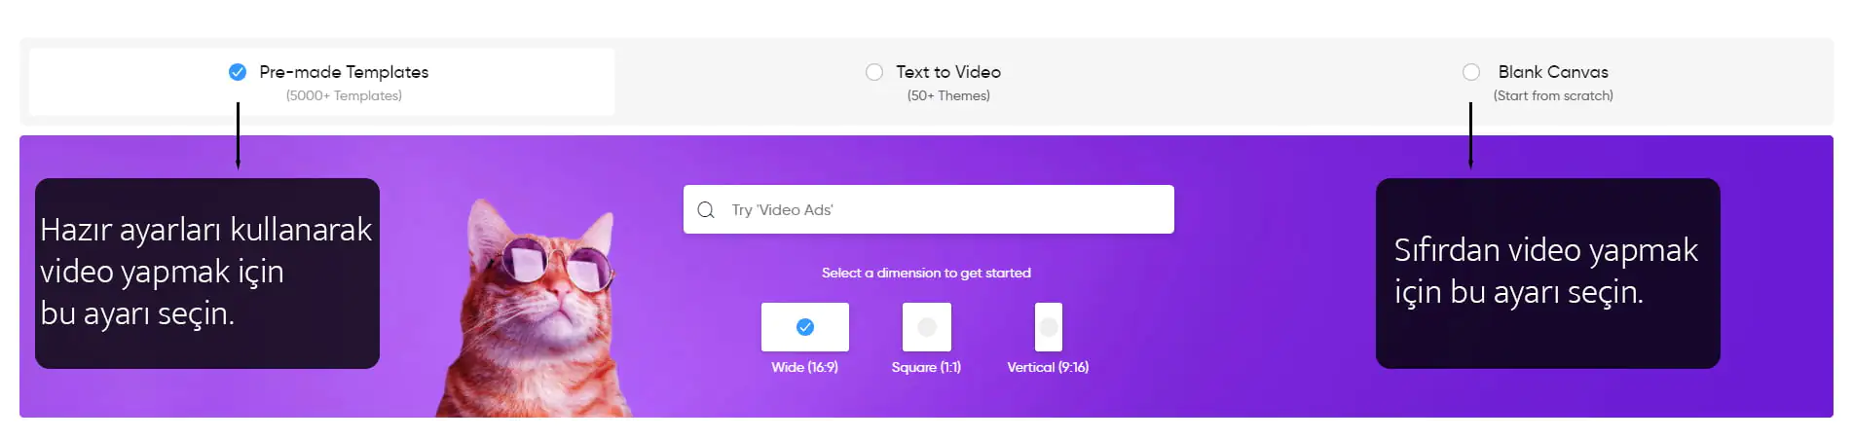This screenshot has height=440, width=1853.
Task: Click the "Sıfırdan video yapmak" annotation box
Action: pyautogui.click(x=1547, y=273)
